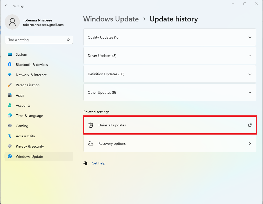
Task: Click the trash icon next to Uninstall updates
Action: 91,125
